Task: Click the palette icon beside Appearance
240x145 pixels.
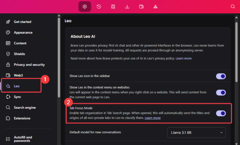Action: pyautogui.click(x=8, y=32)
